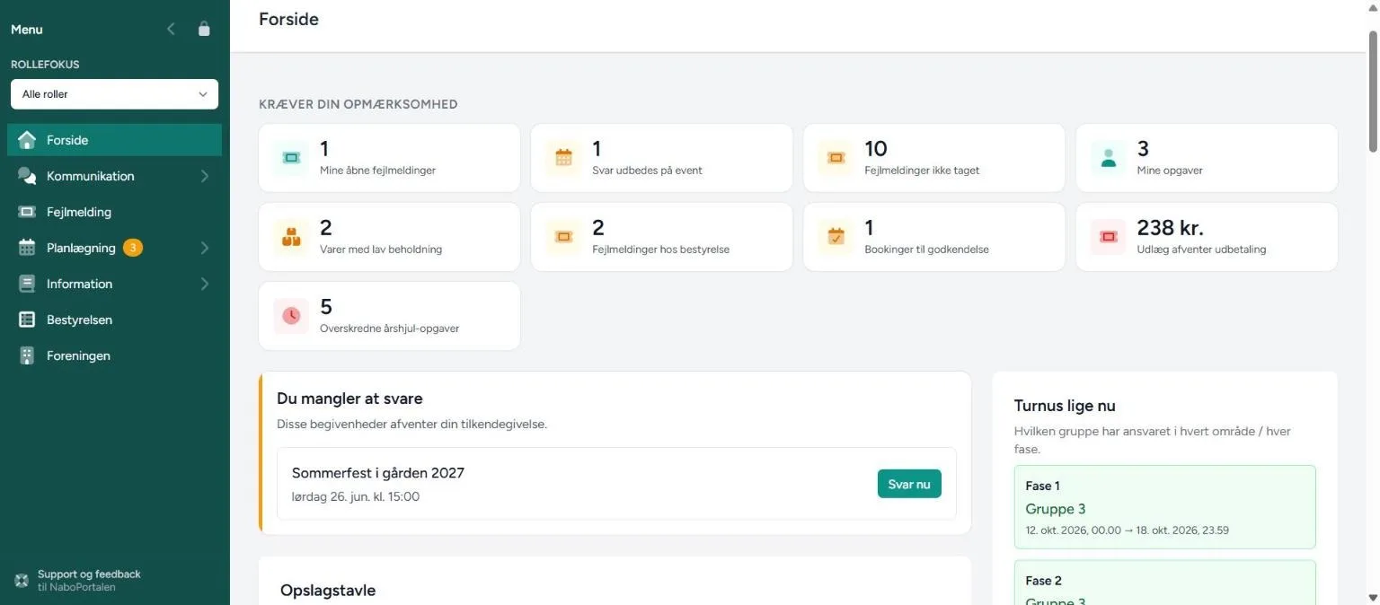Image resolution: width=1380 pixels, height=605 pixels.
Task: Open the Udlæg afventer udbetaling card
Action: tap(1207, 237)
